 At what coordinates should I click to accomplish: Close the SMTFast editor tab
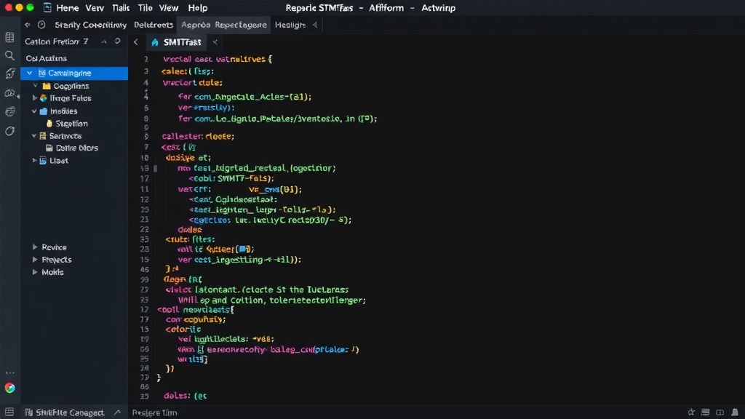(215, 41)
